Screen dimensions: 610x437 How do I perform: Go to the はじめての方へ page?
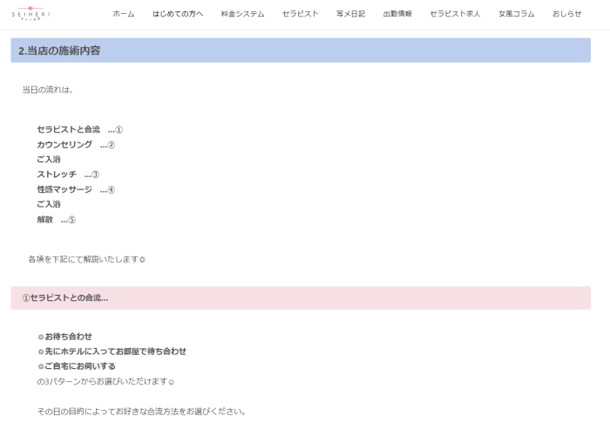[x=178, y=15]
